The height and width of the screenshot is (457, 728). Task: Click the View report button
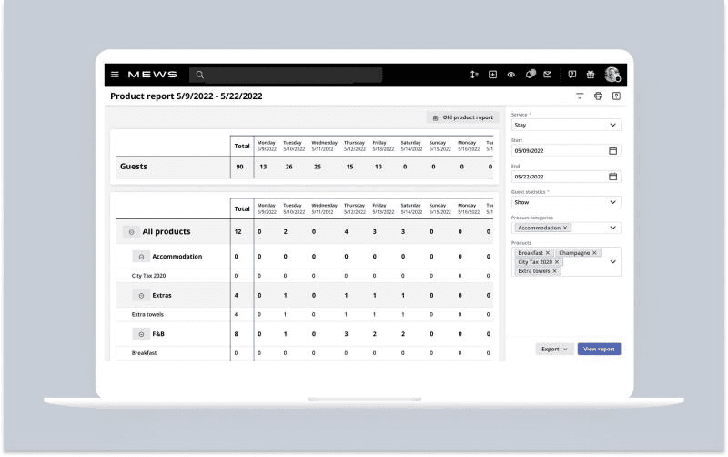pyautogui.click(x=599, y=349)
